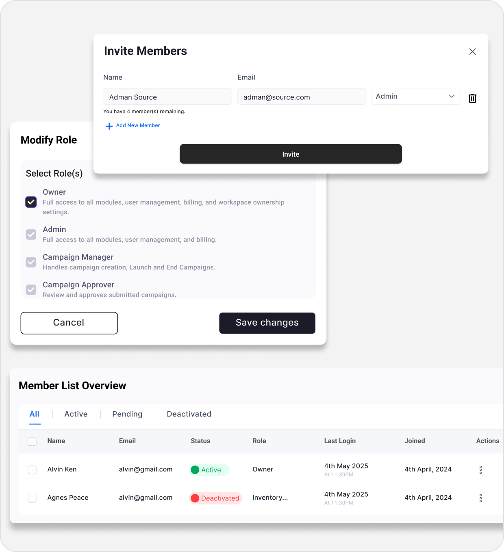504x552 pixels.
Task: Toggle the Campaign Approver checkbox
Action: pyautogui.click(x=31, y=290)
